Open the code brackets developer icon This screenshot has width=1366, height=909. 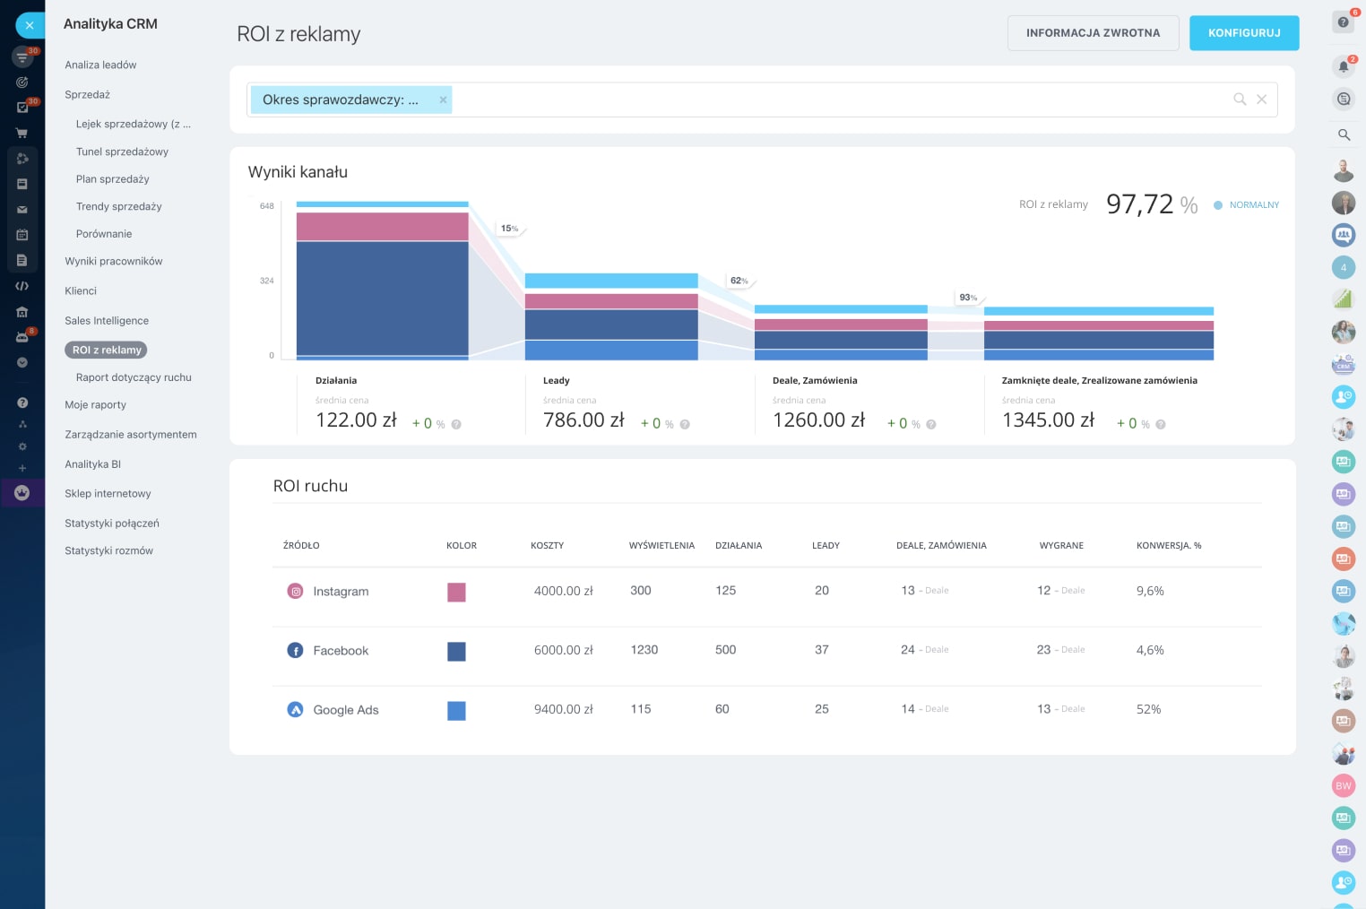click(x=22, y=286)
